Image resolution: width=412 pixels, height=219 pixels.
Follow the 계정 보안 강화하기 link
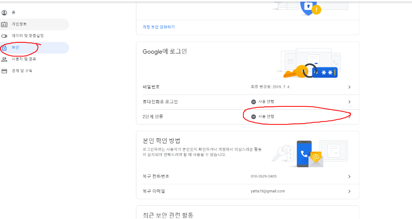tap(159, 27)
